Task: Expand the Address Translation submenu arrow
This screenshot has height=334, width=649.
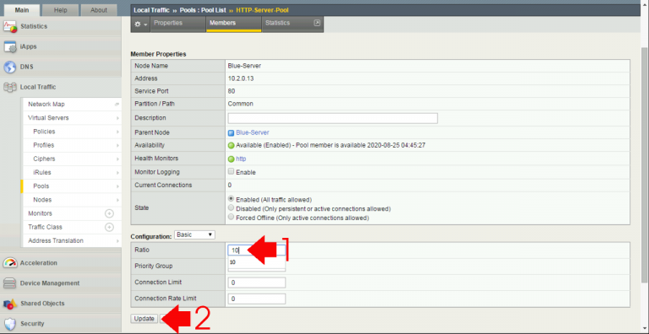Action: pyautogui.click(x=117, y=241)
